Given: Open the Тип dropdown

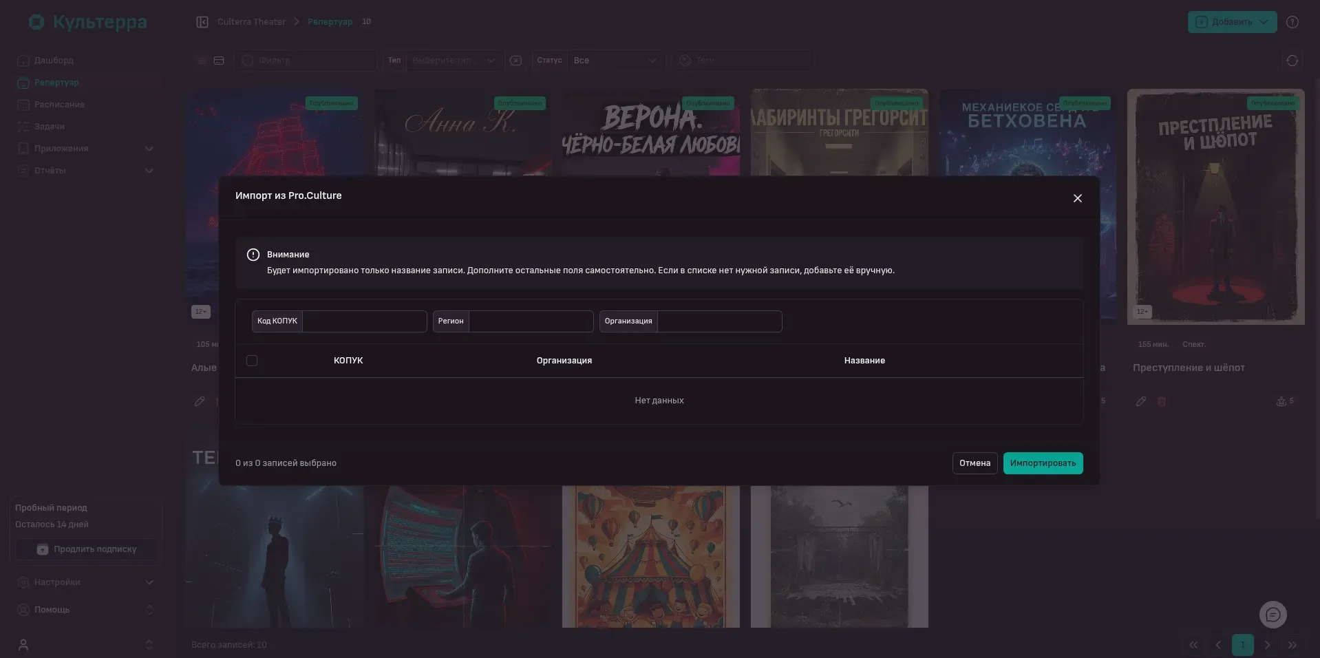Looking at the screenshot, I should point(455,61).
